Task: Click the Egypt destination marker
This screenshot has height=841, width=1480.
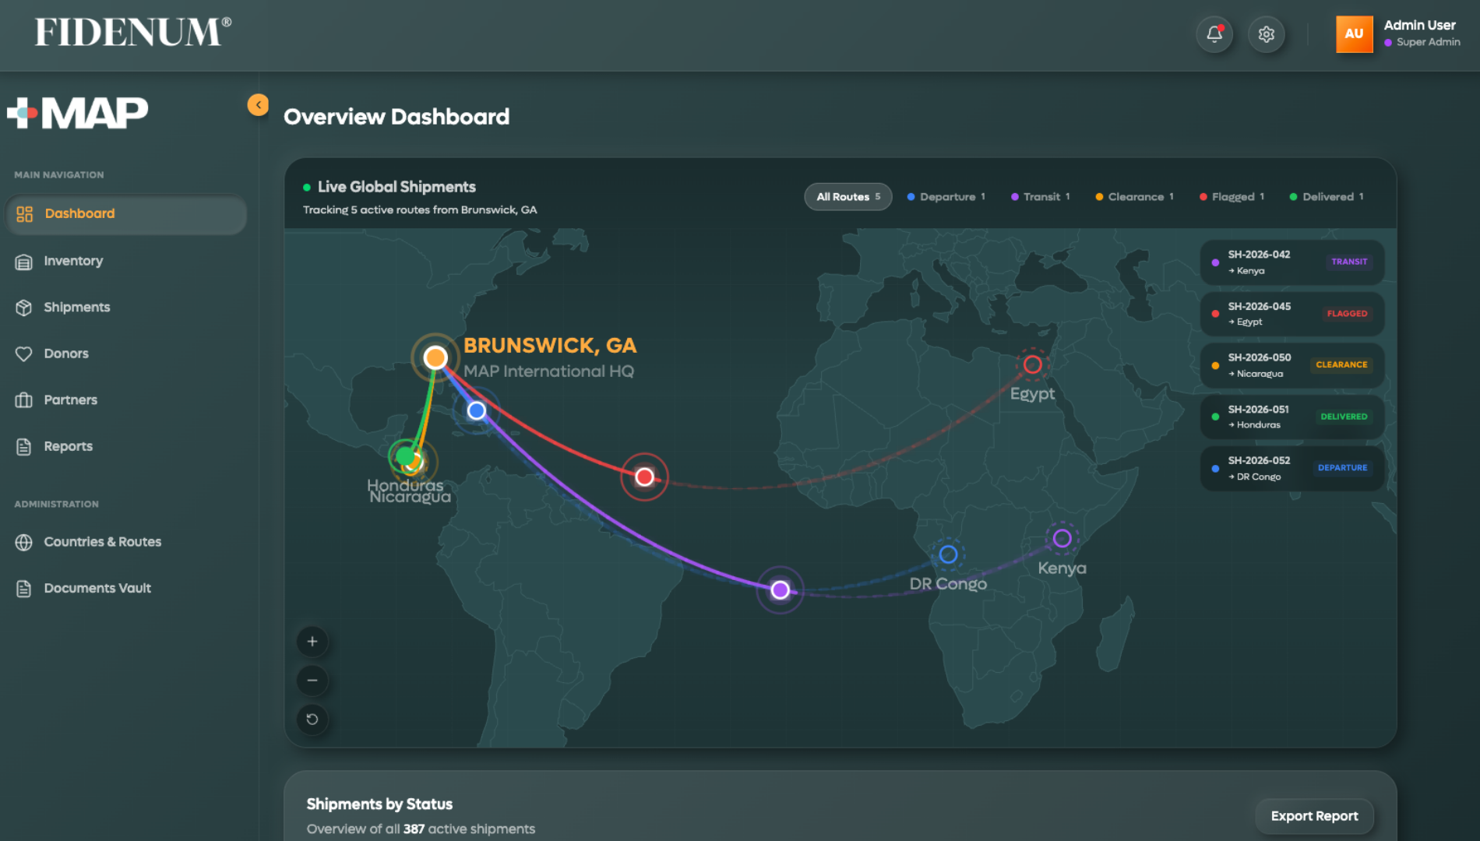Action: [1032, 364]
